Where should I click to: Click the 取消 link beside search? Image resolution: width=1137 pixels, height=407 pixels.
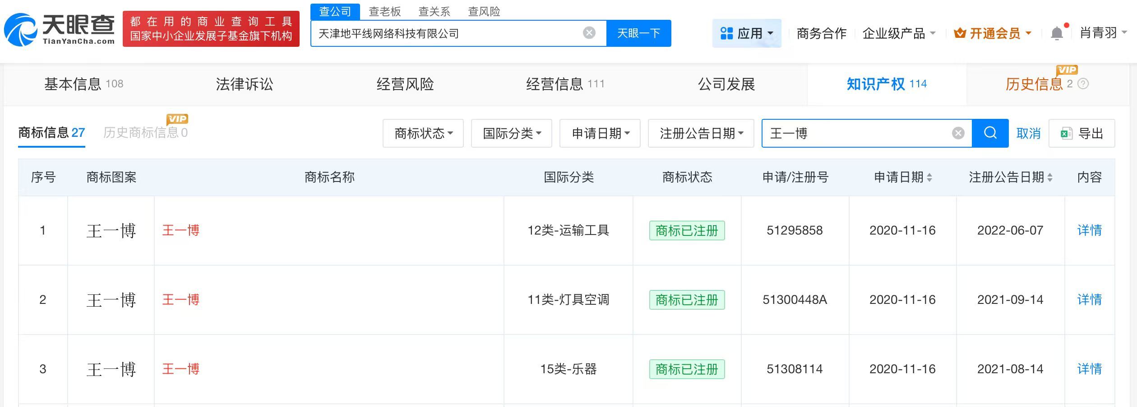pyautogui.click(x=1028, y=133)
